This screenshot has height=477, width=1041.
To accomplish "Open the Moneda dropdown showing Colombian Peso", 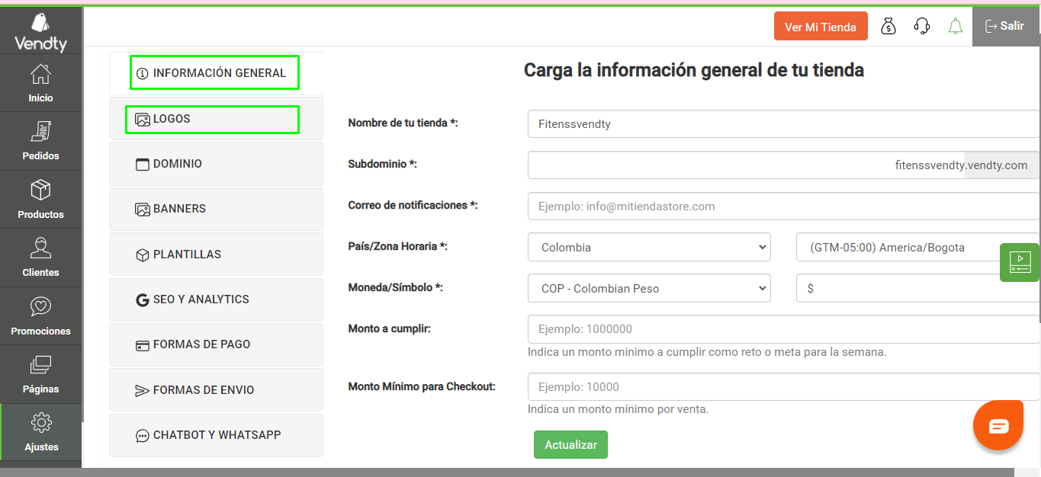I will pos(648,288).
